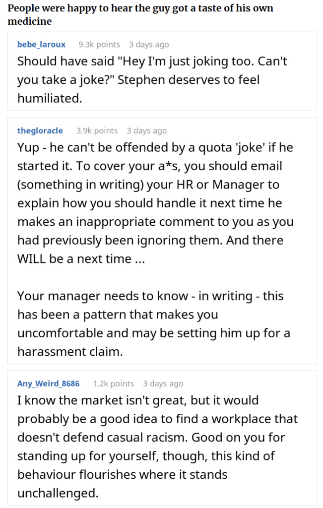Screen dimensions: 323x508
Task: Click the 'doesn't defend casual racism' line
Action: tap(102, 438)
